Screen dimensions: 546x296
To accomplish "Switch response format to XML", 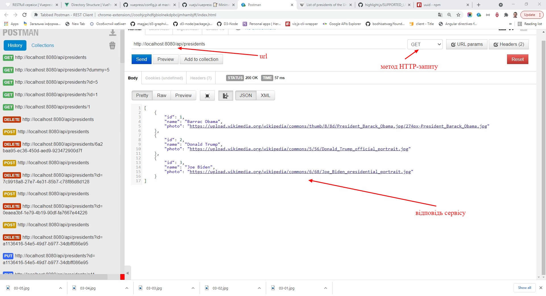I will coord(265,96).
